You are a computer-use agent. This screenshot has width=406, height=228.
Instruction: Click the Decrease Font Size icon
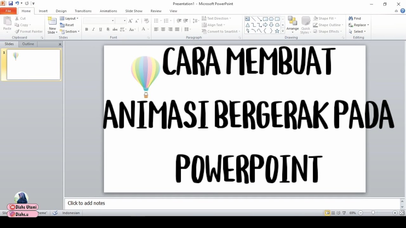(x=137, y=21)
